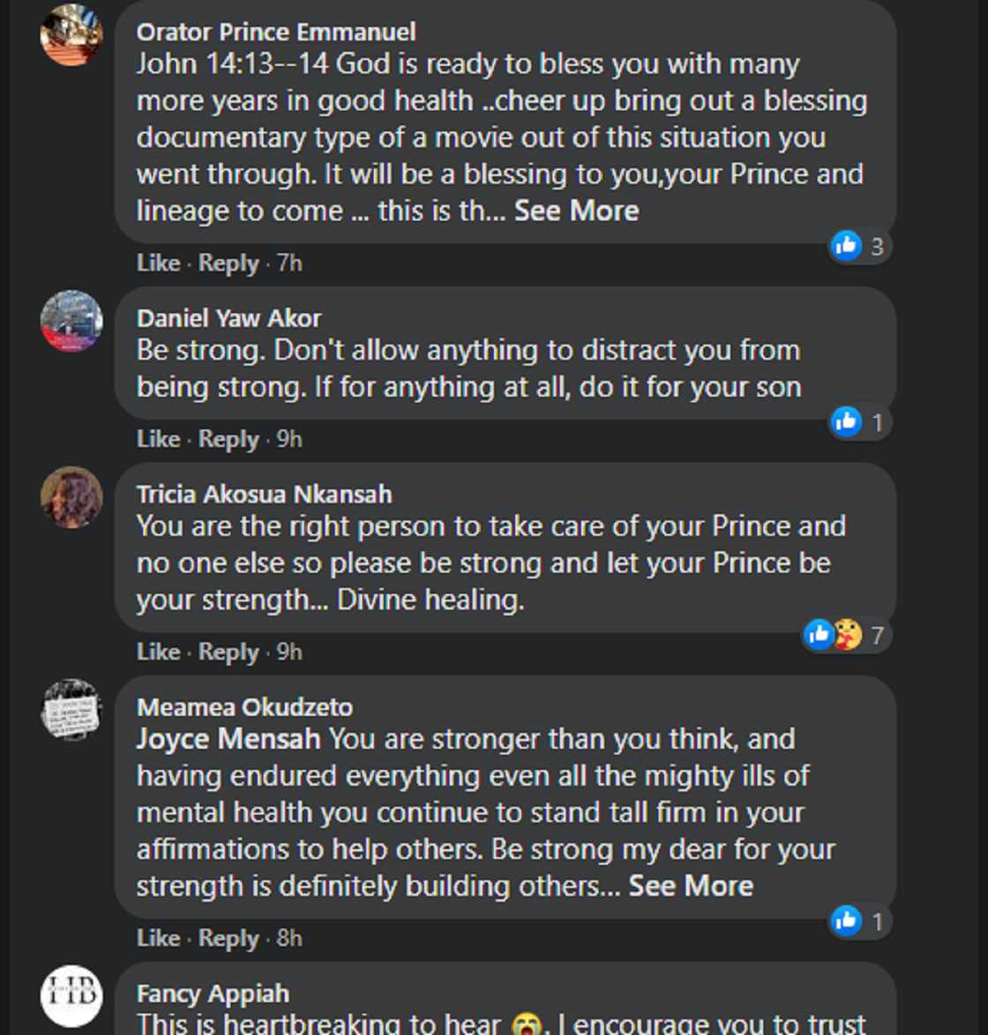
Task: Like Tricia Akosua Nkansah's comment
Action: (158, 652)
